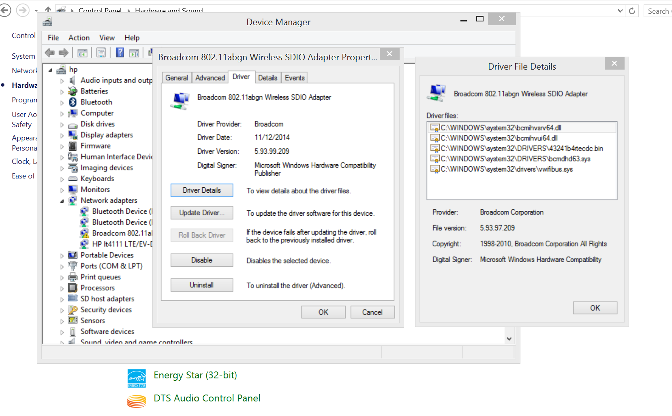Click OK in the adapter Properties dialog
This screenshot has height=416, width=672.
tap(323, 312)
